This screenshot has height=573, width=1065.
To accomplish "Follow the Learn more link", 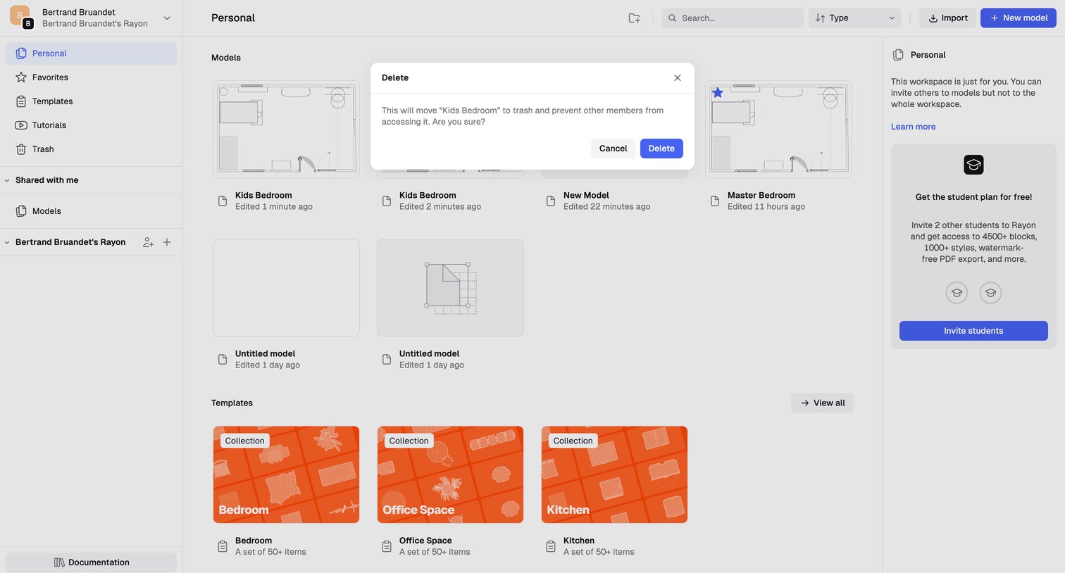I will (913, 127).
